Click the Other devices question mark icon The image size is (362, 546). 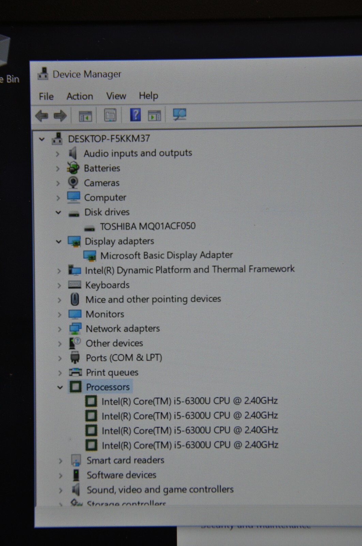pyautogui.click(x=75, y=343)
